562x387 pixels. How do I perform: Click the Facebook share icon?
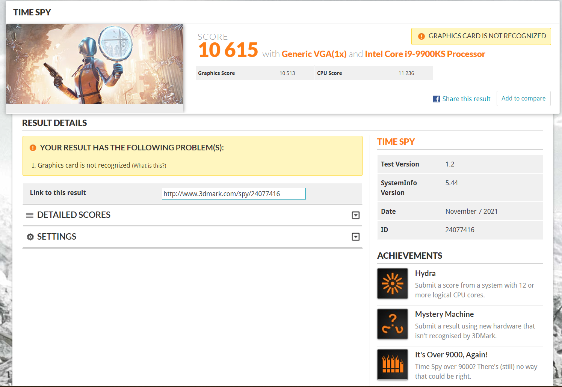click(x=437, y=99)
